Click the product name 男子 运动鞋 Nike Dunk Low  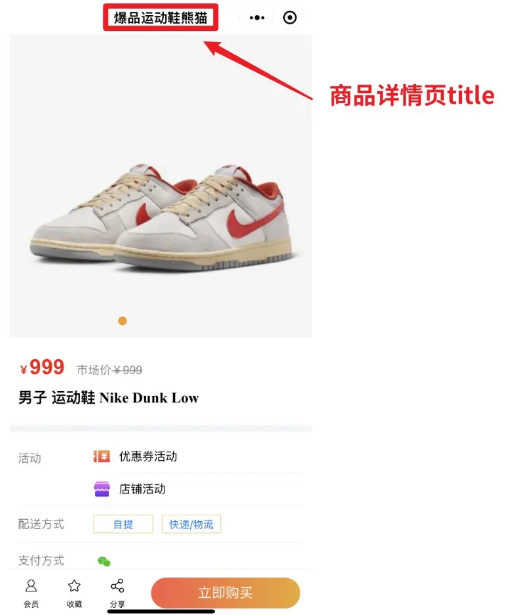(x=109, y=398)
